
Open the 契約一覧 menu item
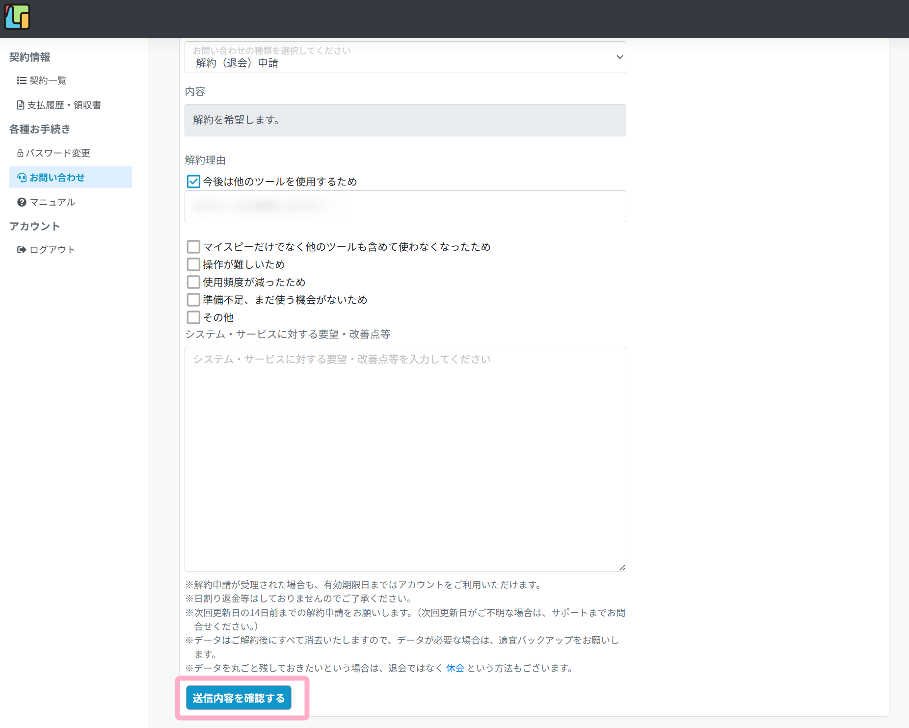(x=48, y=80)
